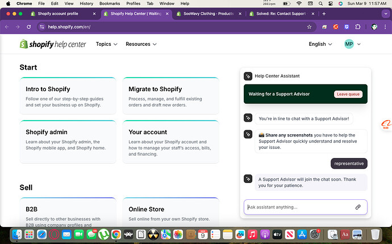This screenshot has height=244, width=392.
Task: Open the English language selector
Action: (320, 44)
